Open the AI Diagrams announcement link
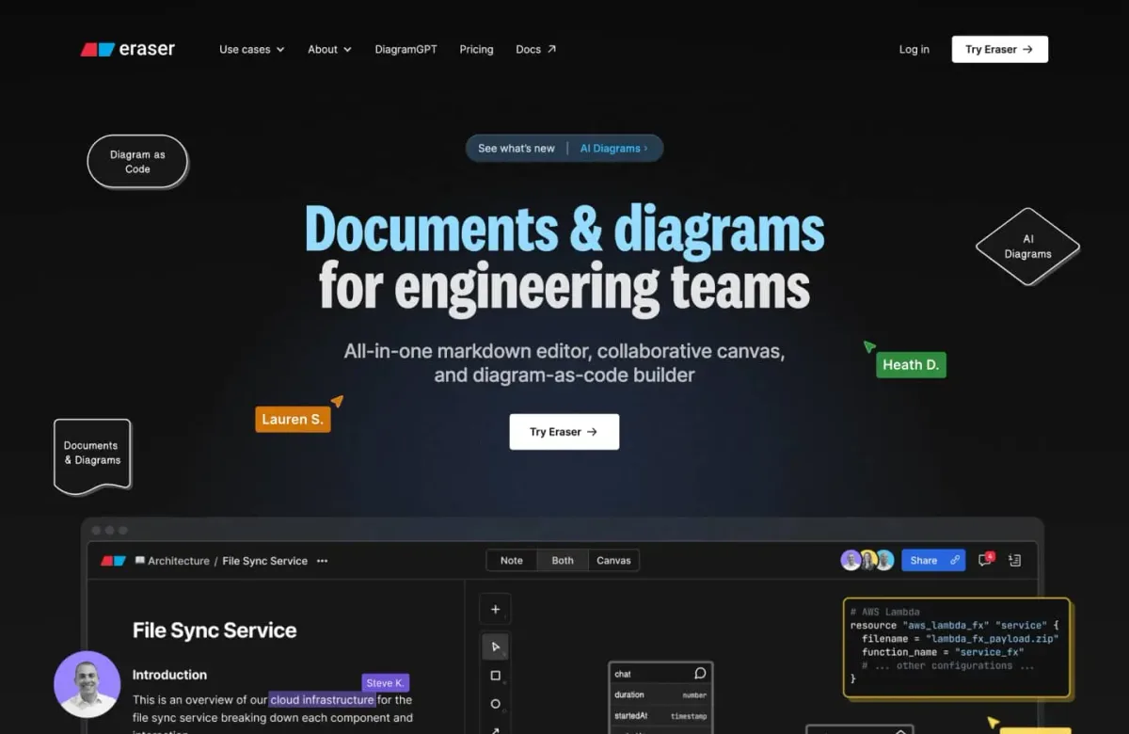The image size is (1129, 734). click(613, 148)
